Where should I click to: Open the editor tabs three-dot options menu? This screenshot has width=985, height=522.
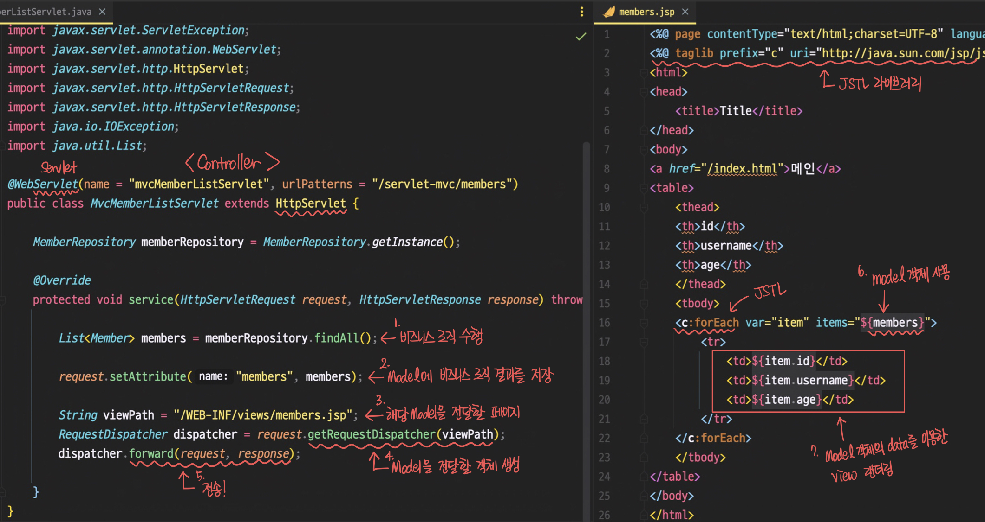tap(581, 12)
